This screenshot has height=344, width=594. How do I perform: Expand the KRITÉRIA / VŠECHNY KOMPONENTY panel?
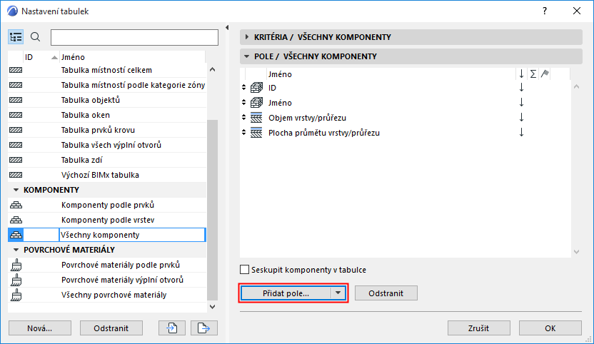(x=247, y=37)
